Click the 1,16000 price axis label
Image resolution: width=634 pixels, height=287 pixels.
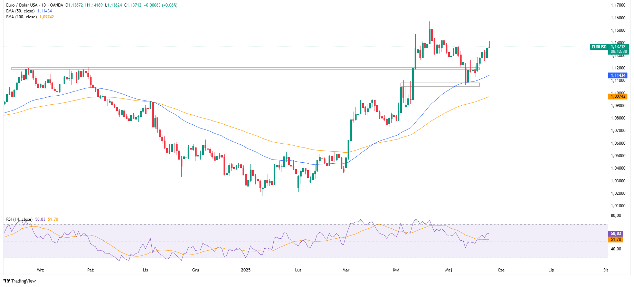point(618,18)
